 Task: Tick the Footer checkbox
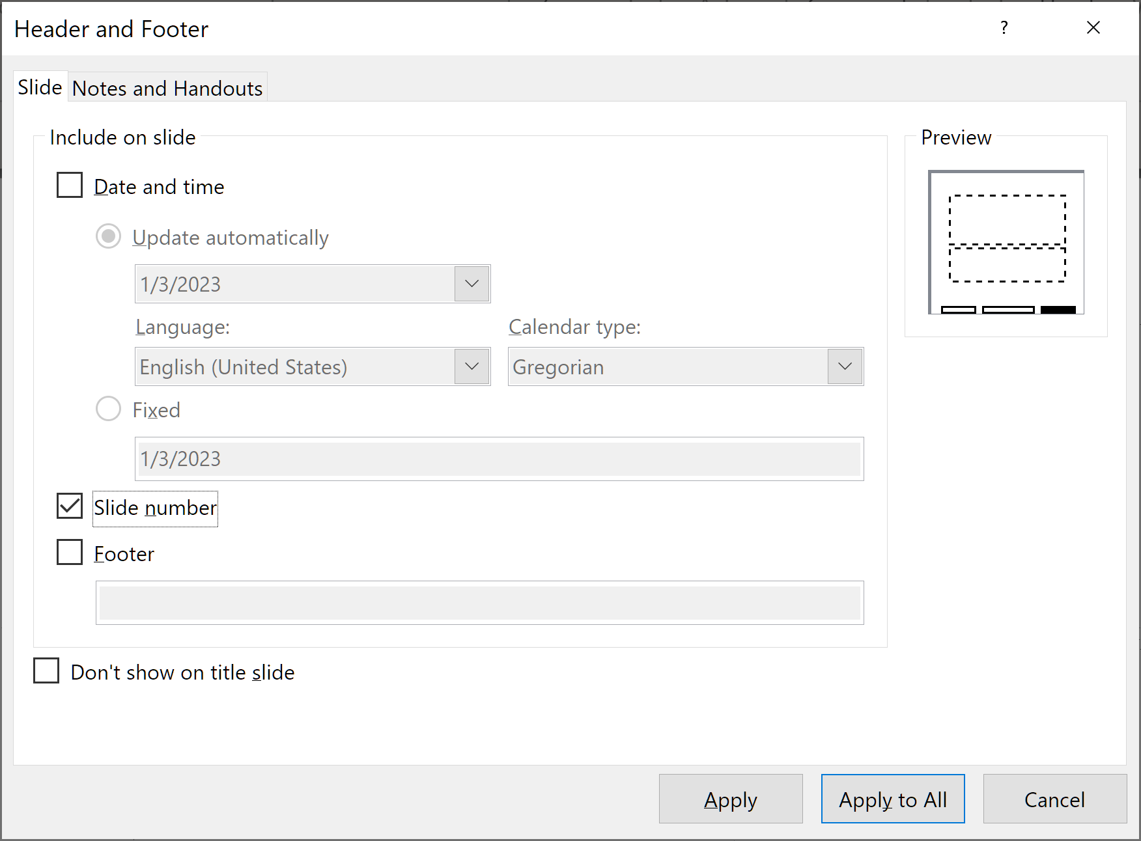(x=70, y=552)
